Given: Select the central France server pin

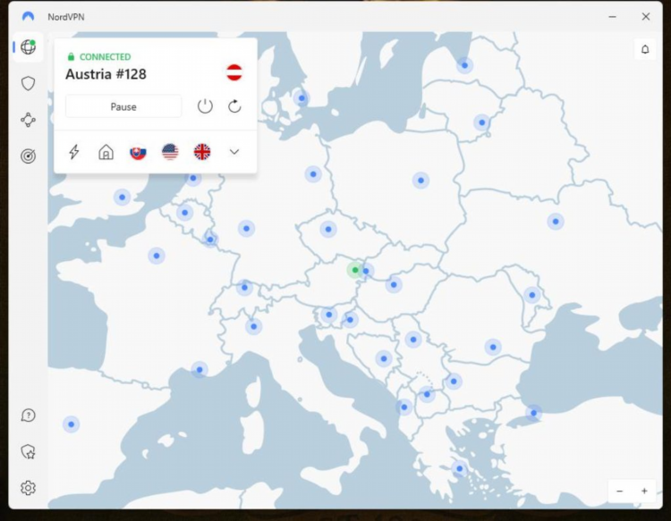Looking at the screenshot, I should (157, 256).
